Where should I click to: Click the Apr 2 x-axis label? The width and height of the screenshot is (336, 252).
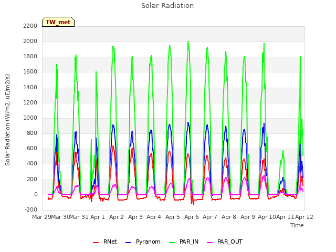[x=117, y=217]
